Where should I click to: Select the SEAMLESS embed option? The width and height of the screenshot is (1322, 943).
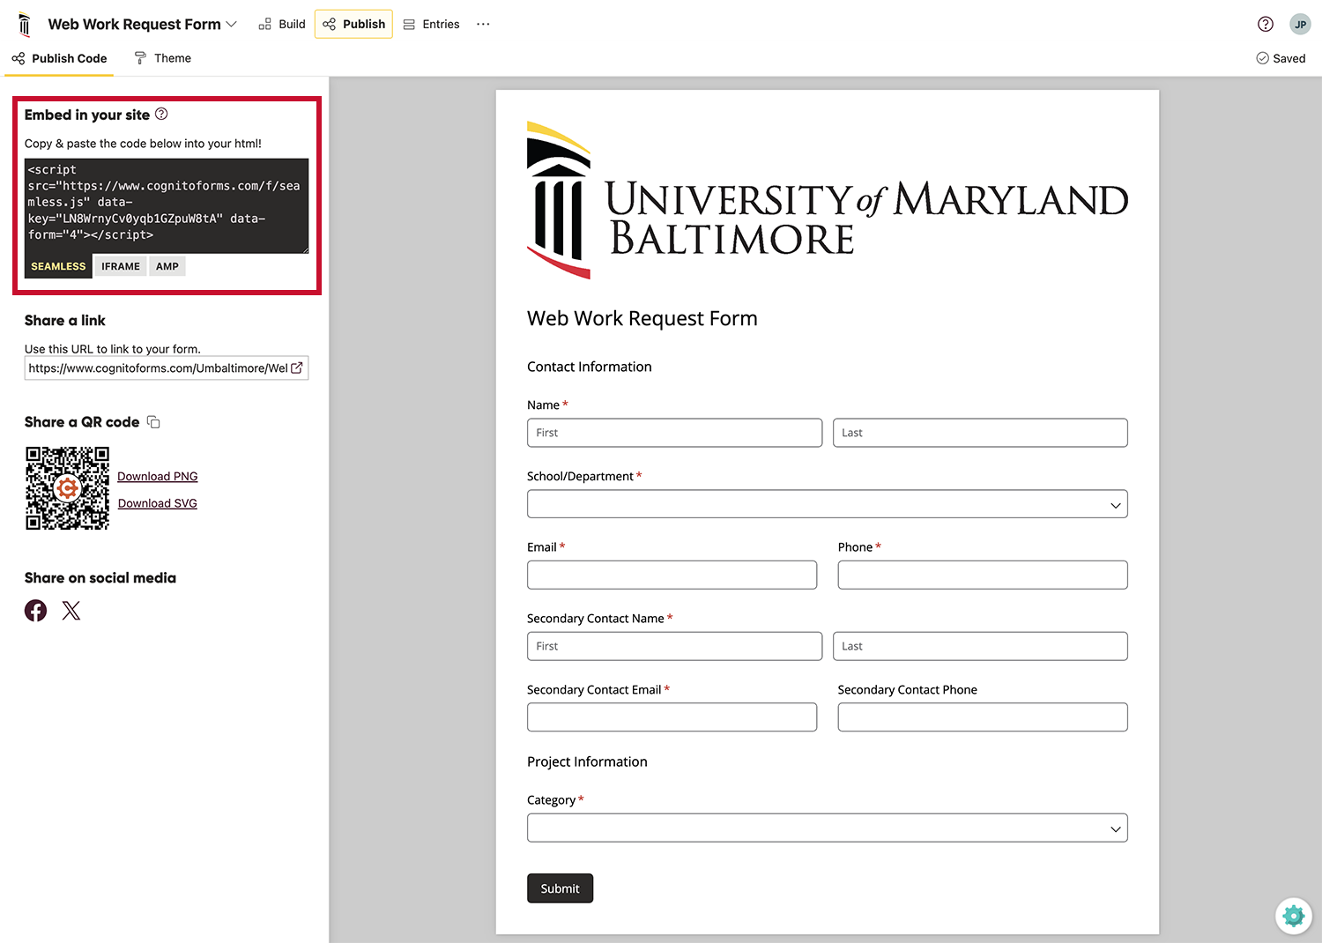tap(58, 266)
